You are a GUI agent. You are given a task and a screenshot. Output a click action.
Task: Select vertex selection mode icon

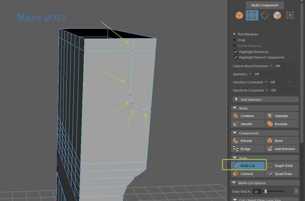tap(252, 15)
